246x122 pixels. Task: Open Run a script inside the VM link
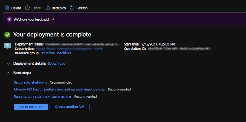42,96
